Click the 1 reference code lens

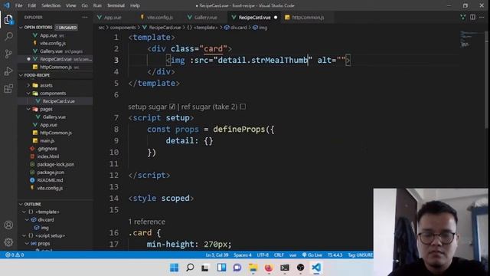[146, 222]
